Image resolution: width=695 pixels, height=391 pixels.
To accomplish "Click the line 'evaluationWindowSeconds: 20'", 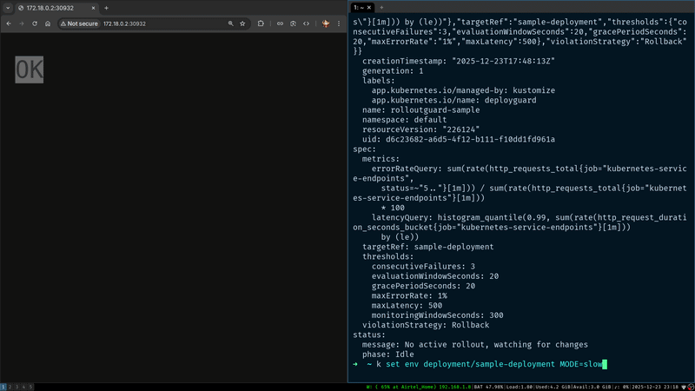I will coord(435,276).
